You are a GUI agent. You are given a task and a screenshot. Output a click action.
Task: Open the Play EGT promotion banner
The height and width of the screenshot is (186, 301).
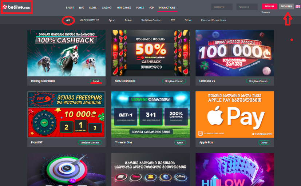pyautogui.click(x=66, y=115)
